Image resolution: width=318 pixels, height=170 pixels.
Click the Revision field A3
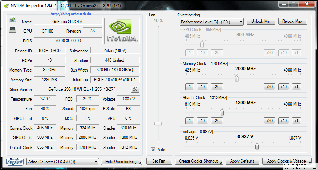coord(93,31)
